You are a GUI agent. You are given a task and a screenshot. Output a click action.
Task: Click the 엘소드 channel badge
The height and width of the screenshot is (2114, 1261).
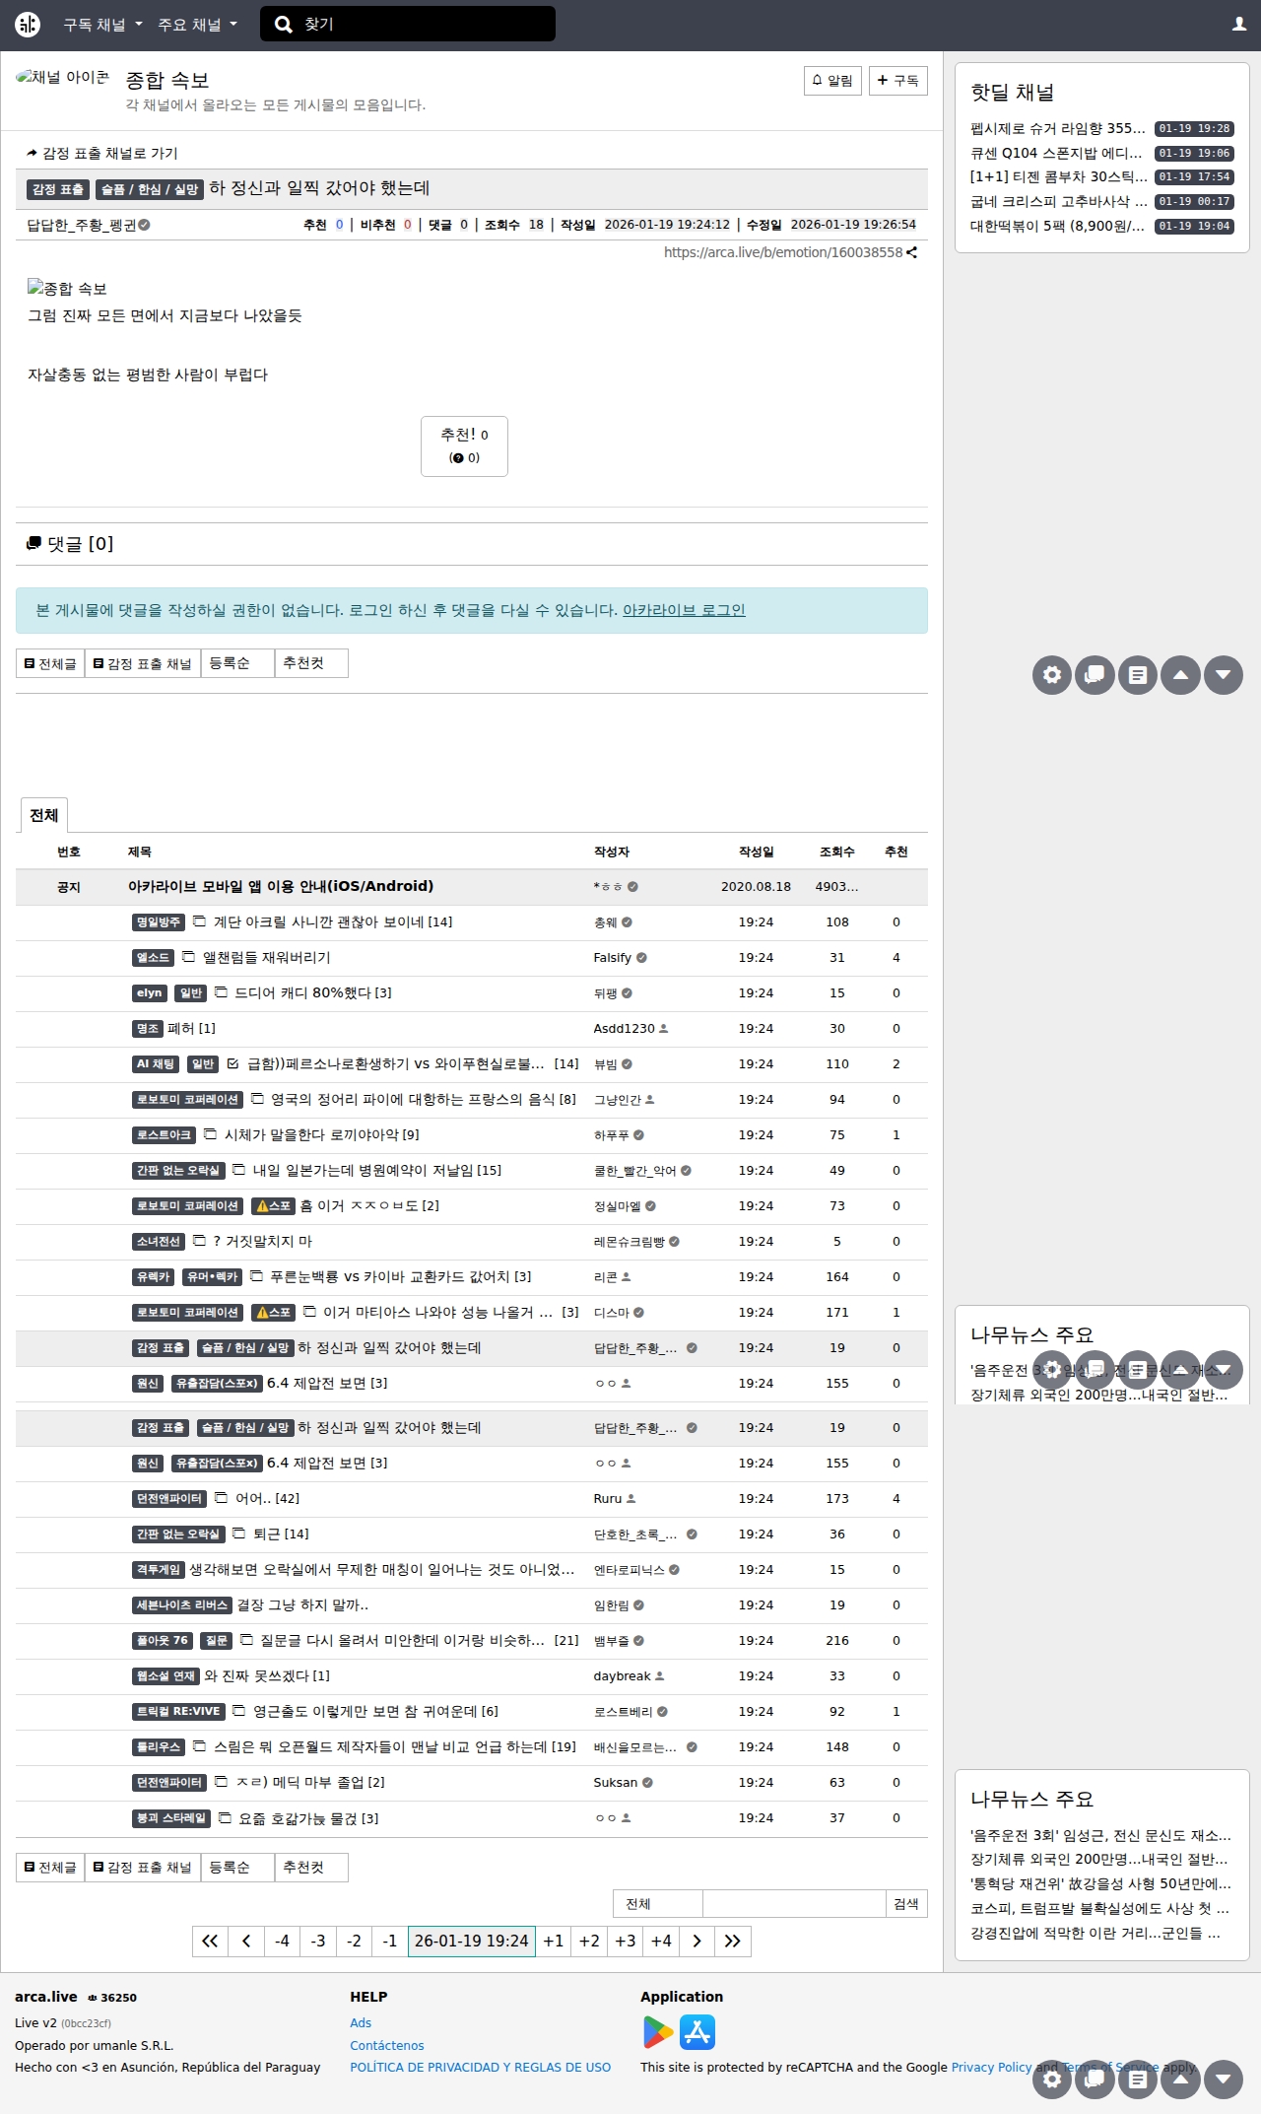[x=154, y=958]
